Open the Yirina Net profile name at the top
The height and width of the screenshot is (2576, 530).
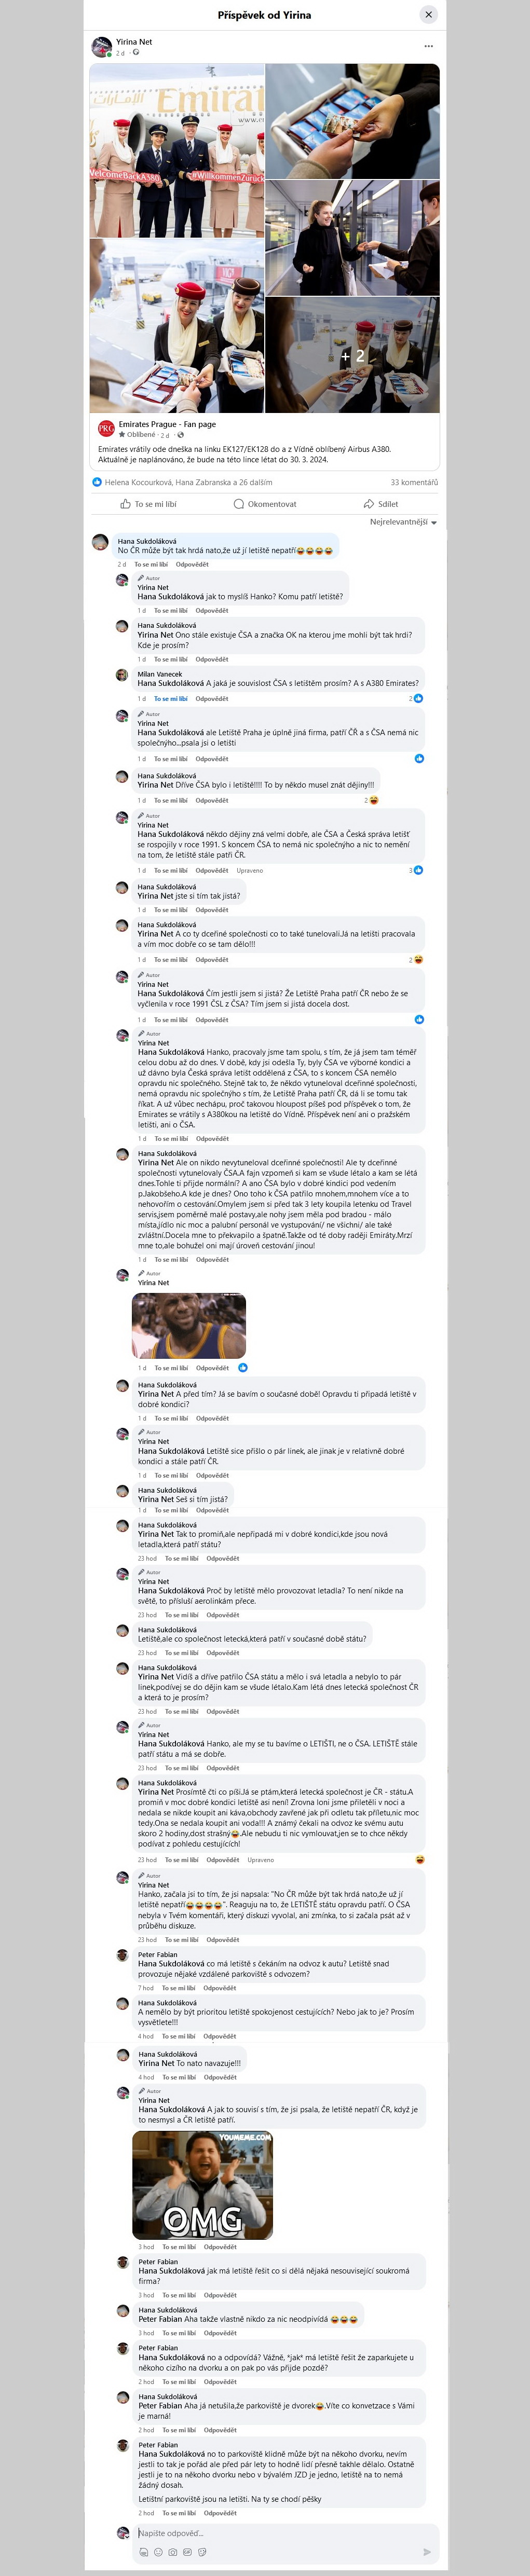pyautogui.click(x=134, y=42)
